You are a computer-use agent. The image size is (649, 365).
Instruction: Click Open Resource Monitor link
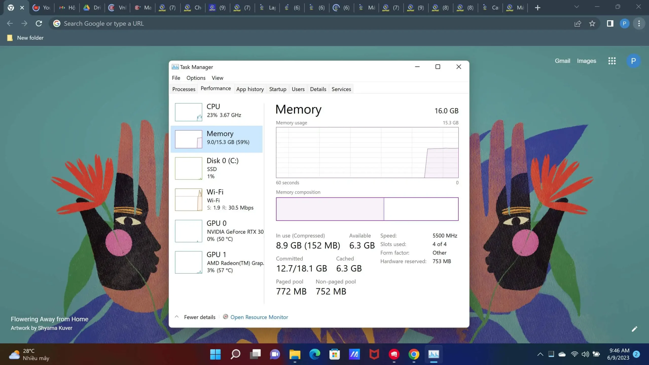coord(259,317)
